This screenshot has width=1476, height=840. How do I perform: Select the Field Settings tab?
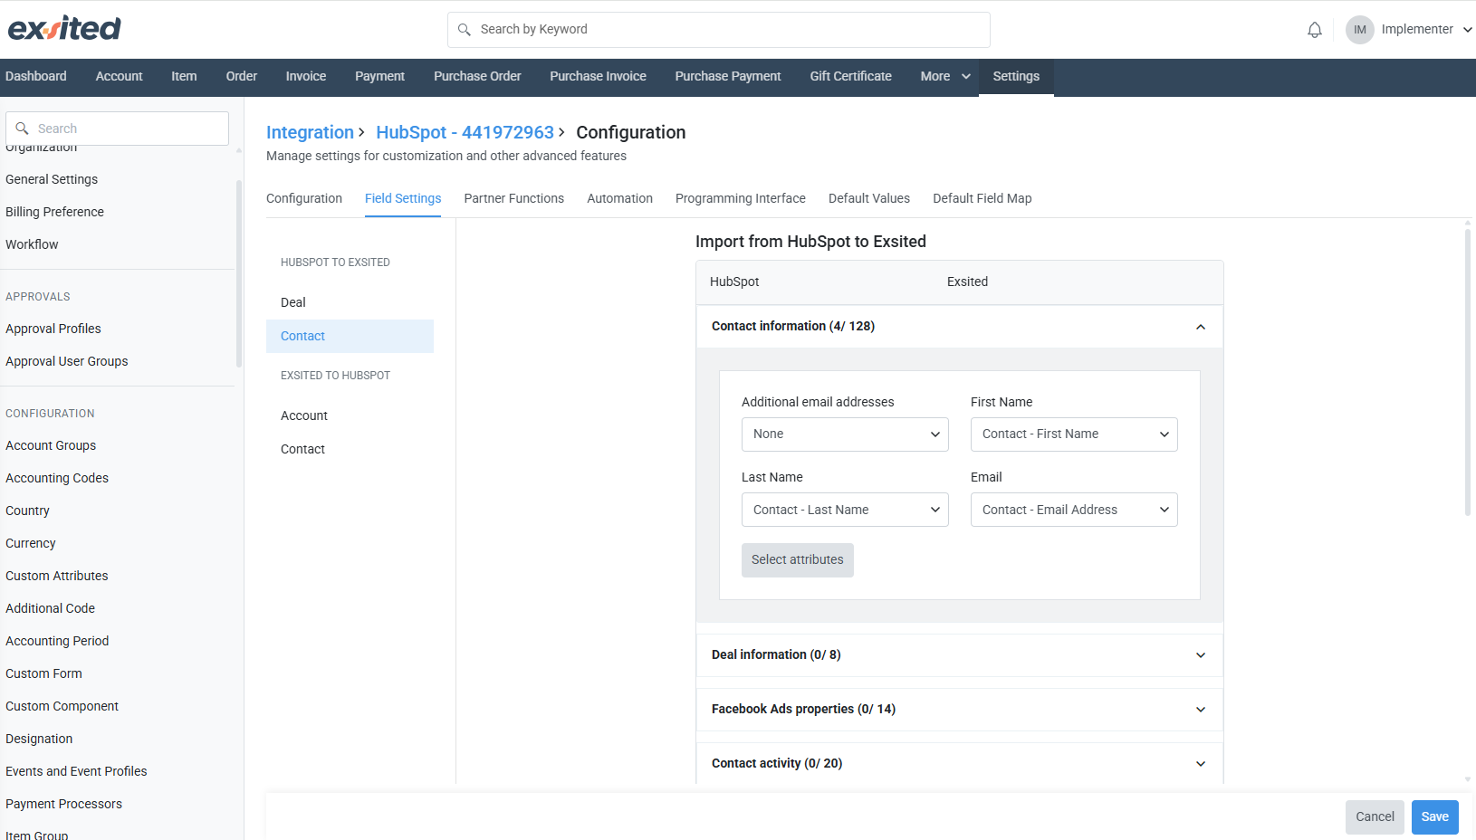[403, 198]
